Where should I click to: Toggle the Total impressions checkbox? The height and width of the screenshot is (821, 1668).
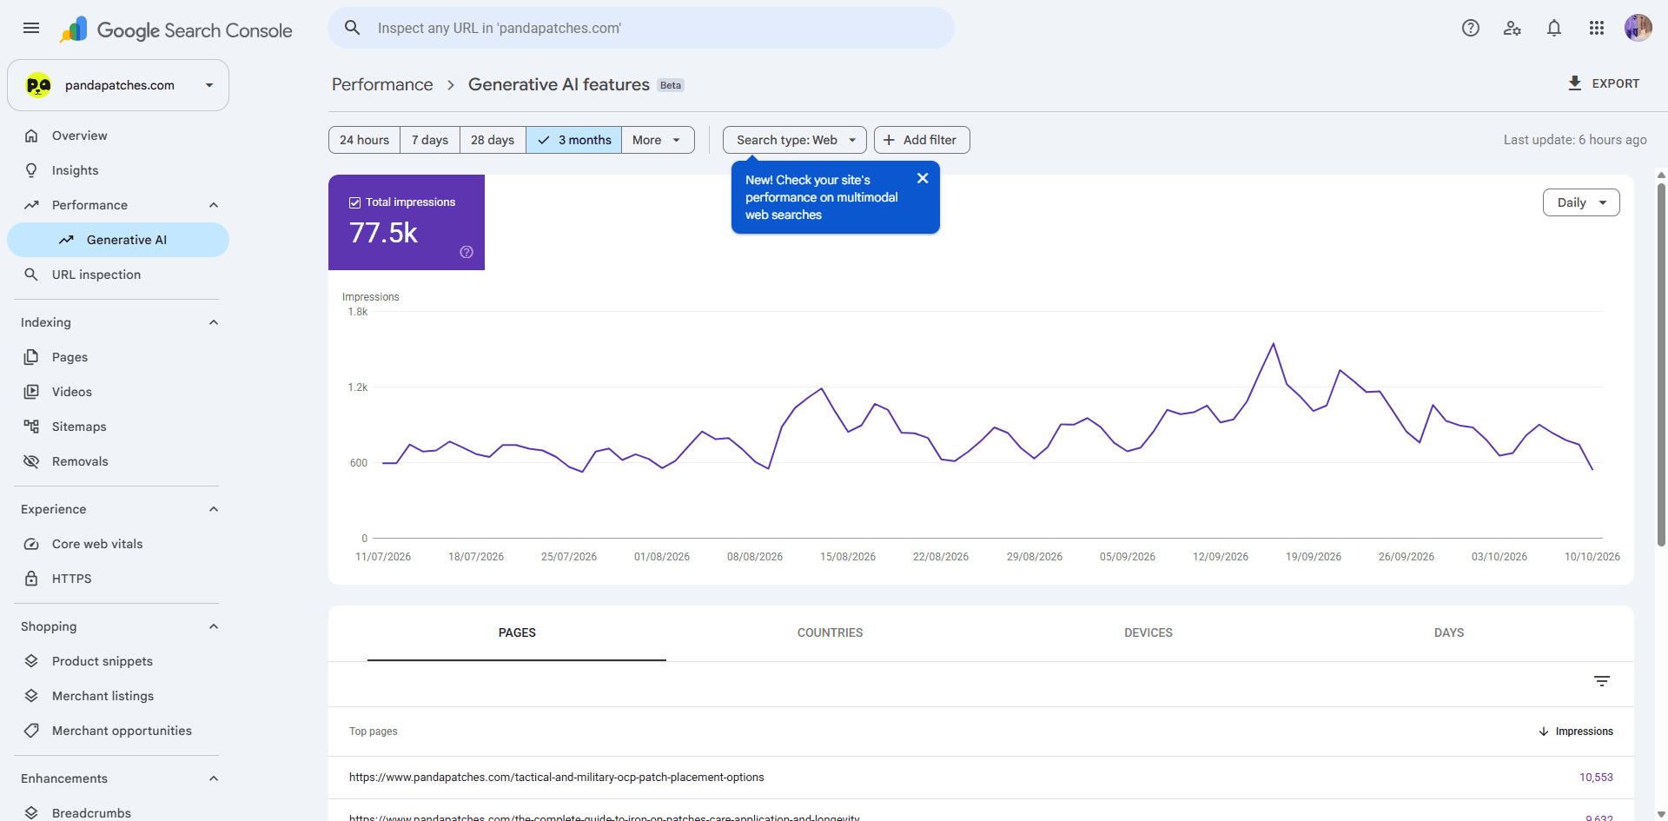pyautogui.click(x=354, y=202)
